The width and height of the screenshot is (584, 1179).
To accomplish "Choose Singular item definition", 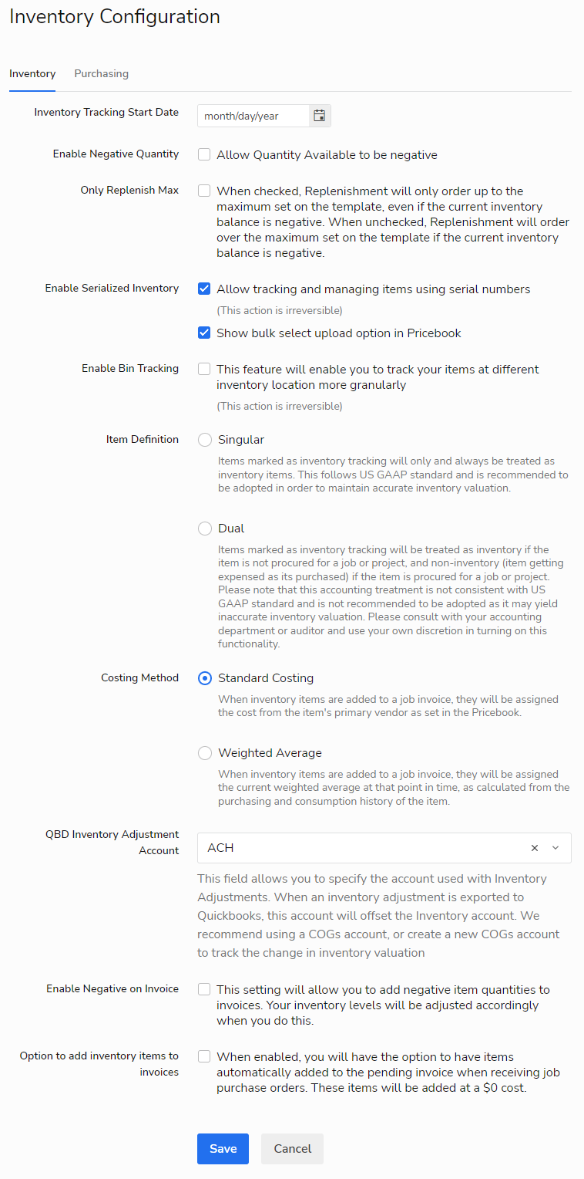I will coord(205,440).
